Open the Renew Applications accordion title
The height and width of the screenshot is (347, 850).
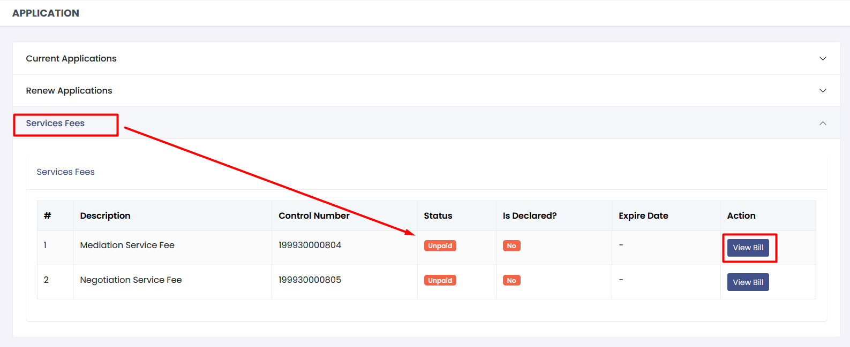pos(69,90)
